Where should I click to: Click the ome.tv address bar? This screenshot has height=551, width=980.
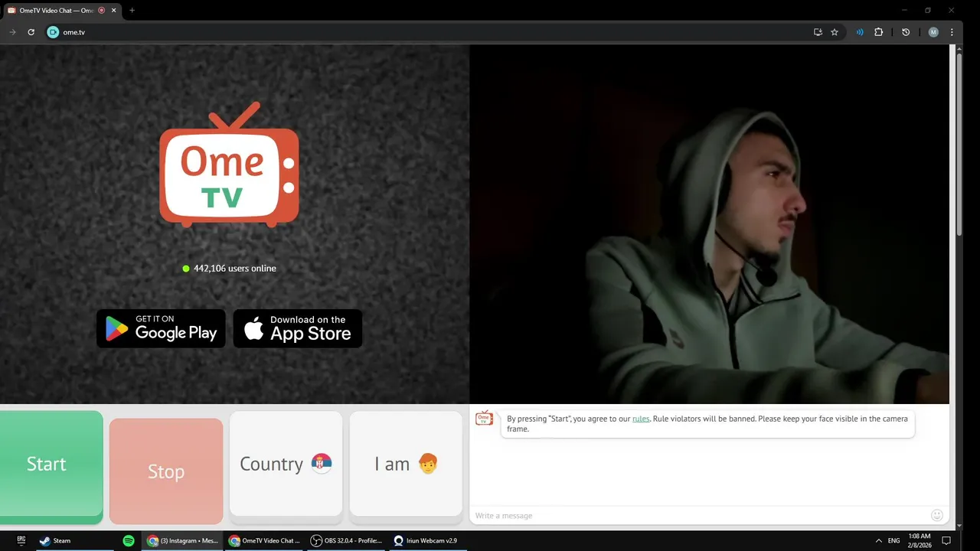(429, 32)
